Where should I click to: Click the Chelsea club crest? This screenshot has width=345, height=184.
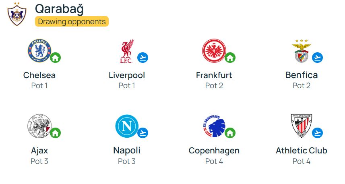click(39, 51)
